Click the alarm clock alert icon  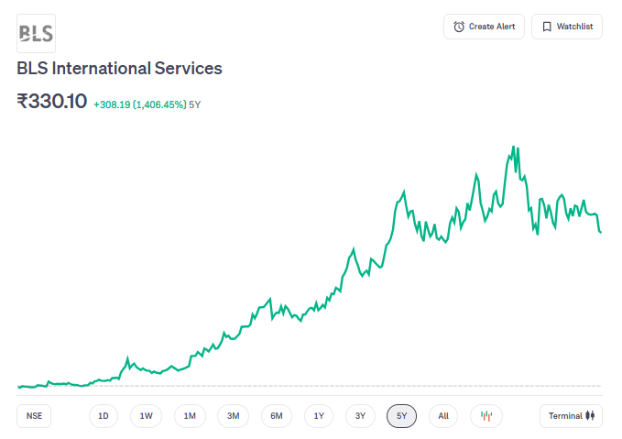coord(459,27)
